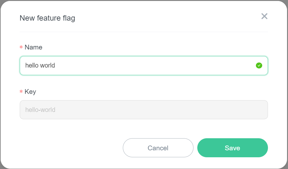Click the red asterisk beside Key
The height and width of the screenshot is (169, 288).
pyautogui.click(x=21, y=92)
